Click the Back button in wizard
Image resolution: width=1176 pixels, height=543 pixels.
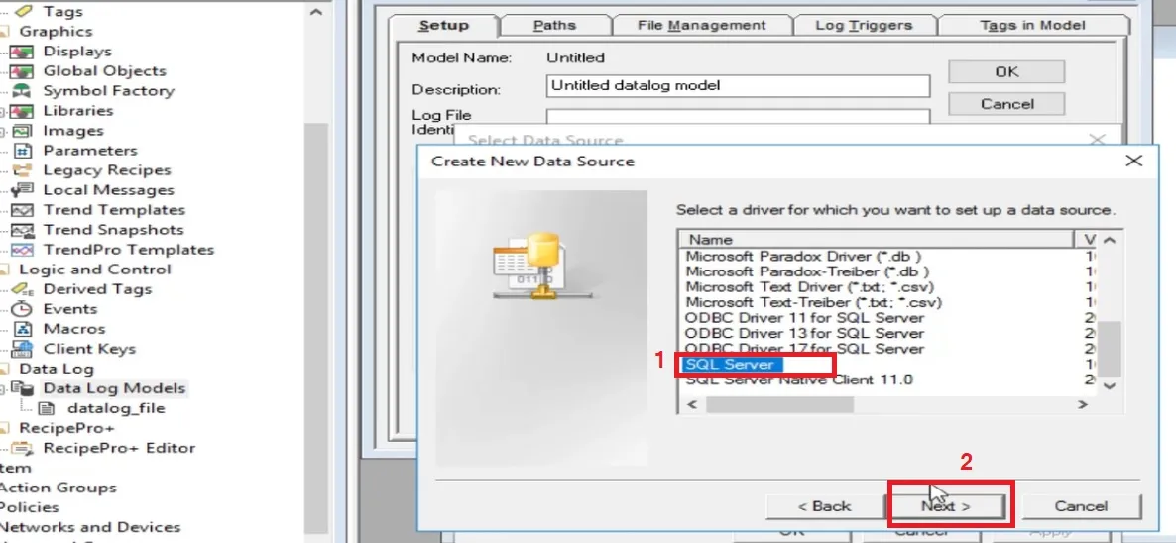coord(824,507)
